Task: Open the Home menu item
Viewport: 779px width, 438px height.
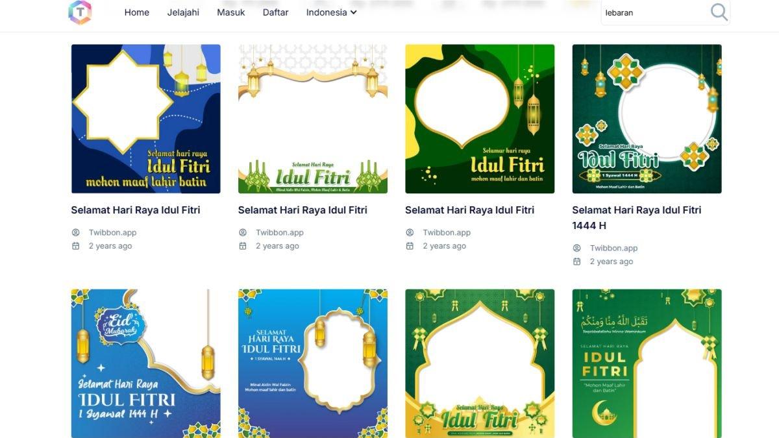Action: [137, 12]
